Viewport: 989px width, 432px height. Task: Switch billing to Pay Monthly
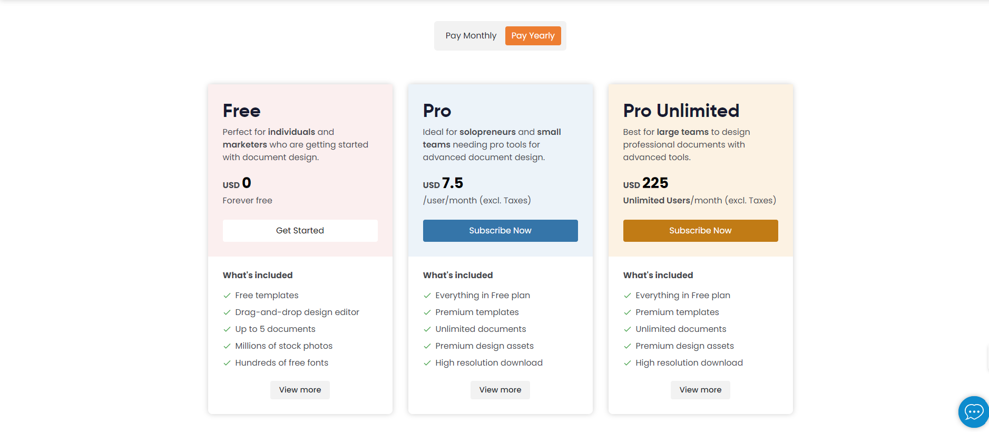(x=471, y=35)
